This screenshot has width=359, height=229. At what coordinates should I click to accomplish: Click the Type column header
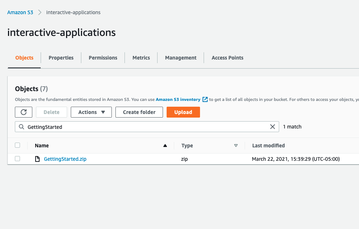point(187,146)
